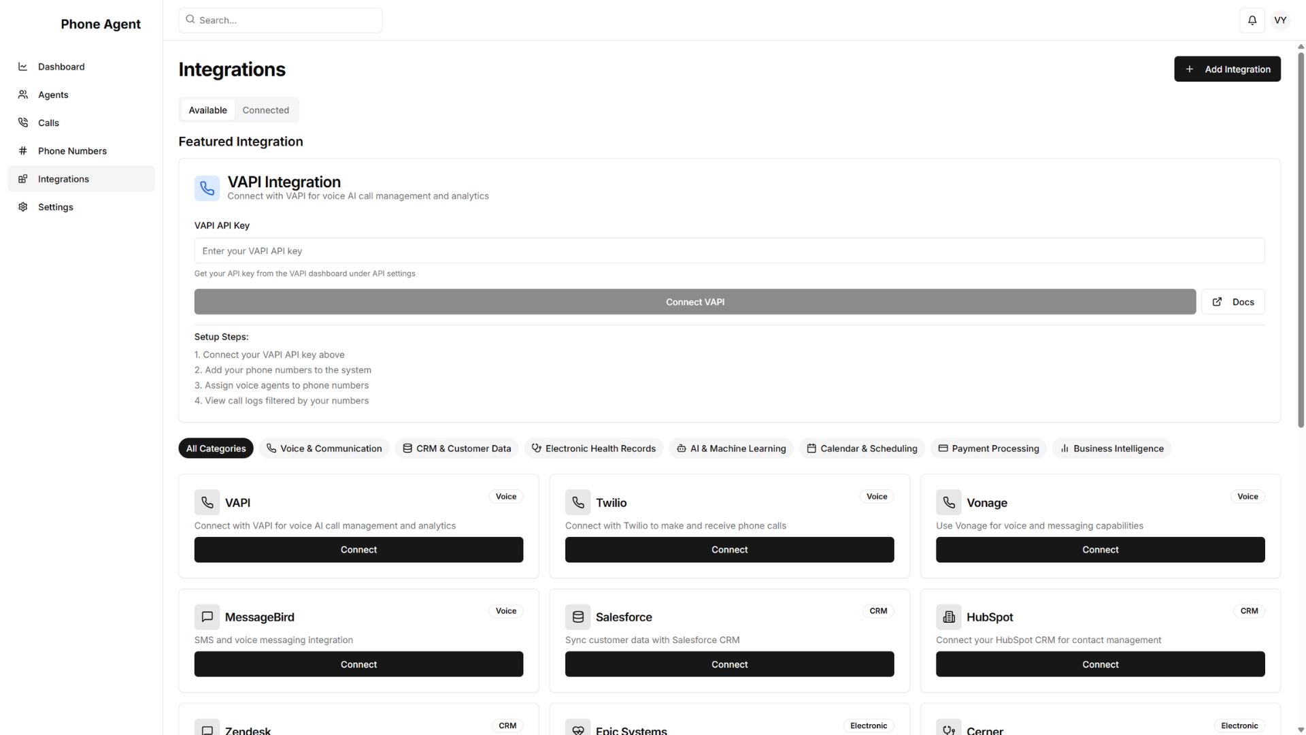This screenshot has height=735, width=1306.
Task: Select the All Categories filter
Action: pyautogui.click(x=216, y=448)
